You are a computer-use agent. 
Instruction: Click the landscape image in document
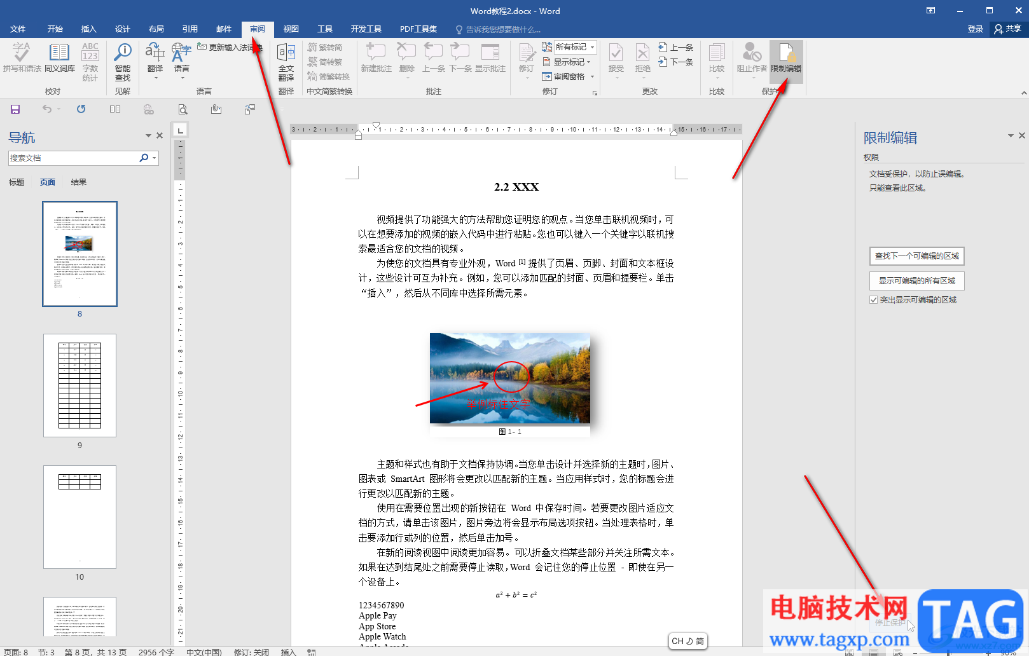point(510,378)
